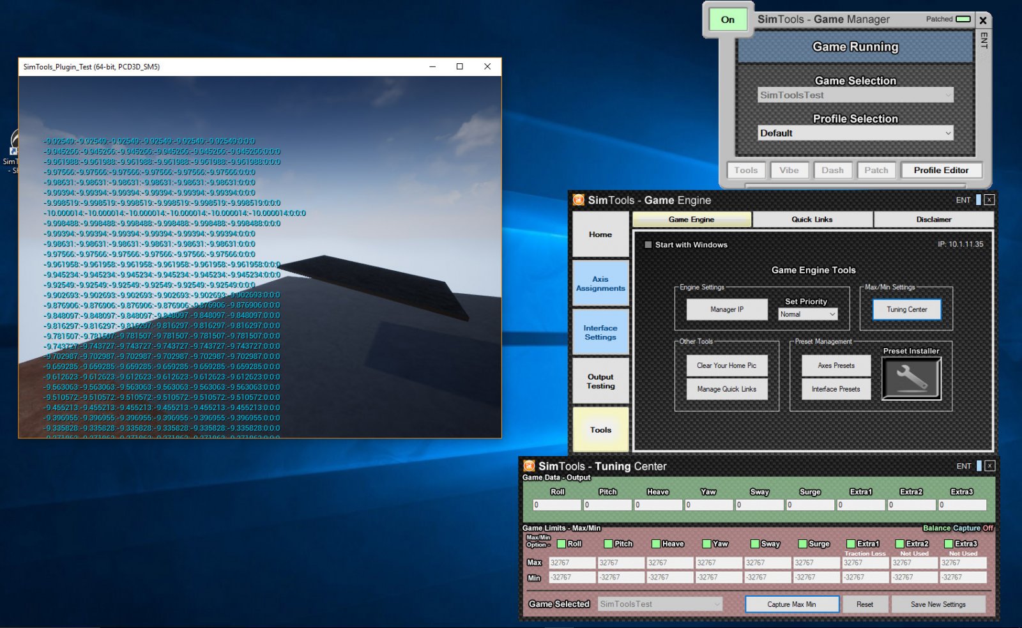Open the Preset Installer wrench icon

[x=911, y=378]
